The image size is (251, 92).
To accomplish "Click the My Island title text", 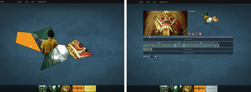I will 192,11.
